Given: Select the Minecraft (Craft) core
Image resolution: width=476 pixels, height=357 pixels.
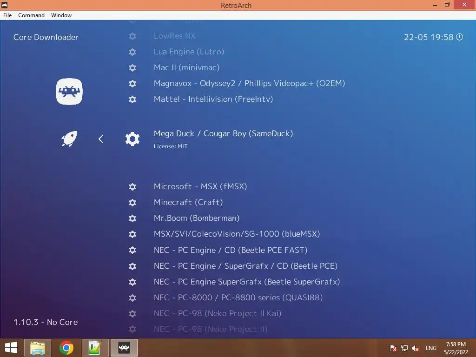Looking at the screenshot, I should click(x=188, y=203).
